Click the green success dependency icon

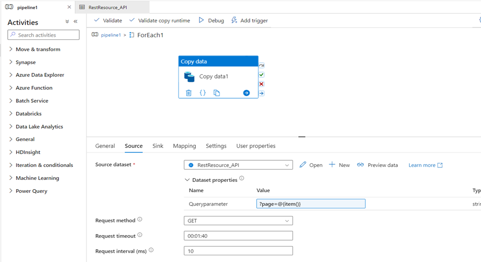coord(261,75)
